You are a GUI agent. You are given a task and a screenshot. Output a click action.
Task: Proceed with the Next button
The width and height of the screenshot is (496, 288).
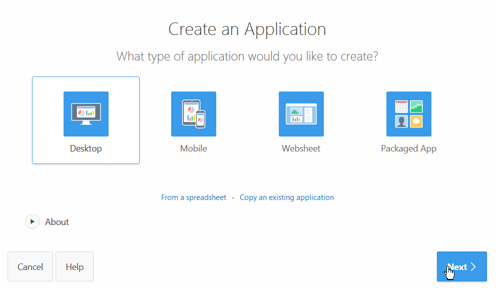[x=461, y=266]
